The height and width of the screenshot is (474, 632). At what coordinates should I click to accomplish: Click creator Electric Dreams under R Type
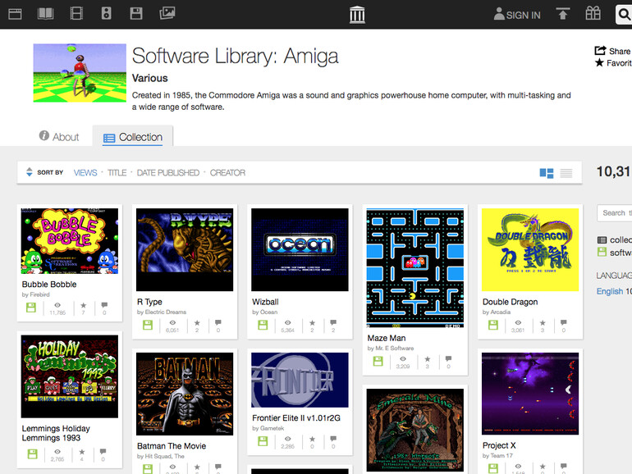click(x=165, y=312)
